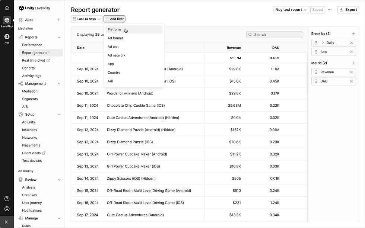365x228 pixels.
Task: Select the LevelPlay icon in left rail
Action: [x=7, y=20]
